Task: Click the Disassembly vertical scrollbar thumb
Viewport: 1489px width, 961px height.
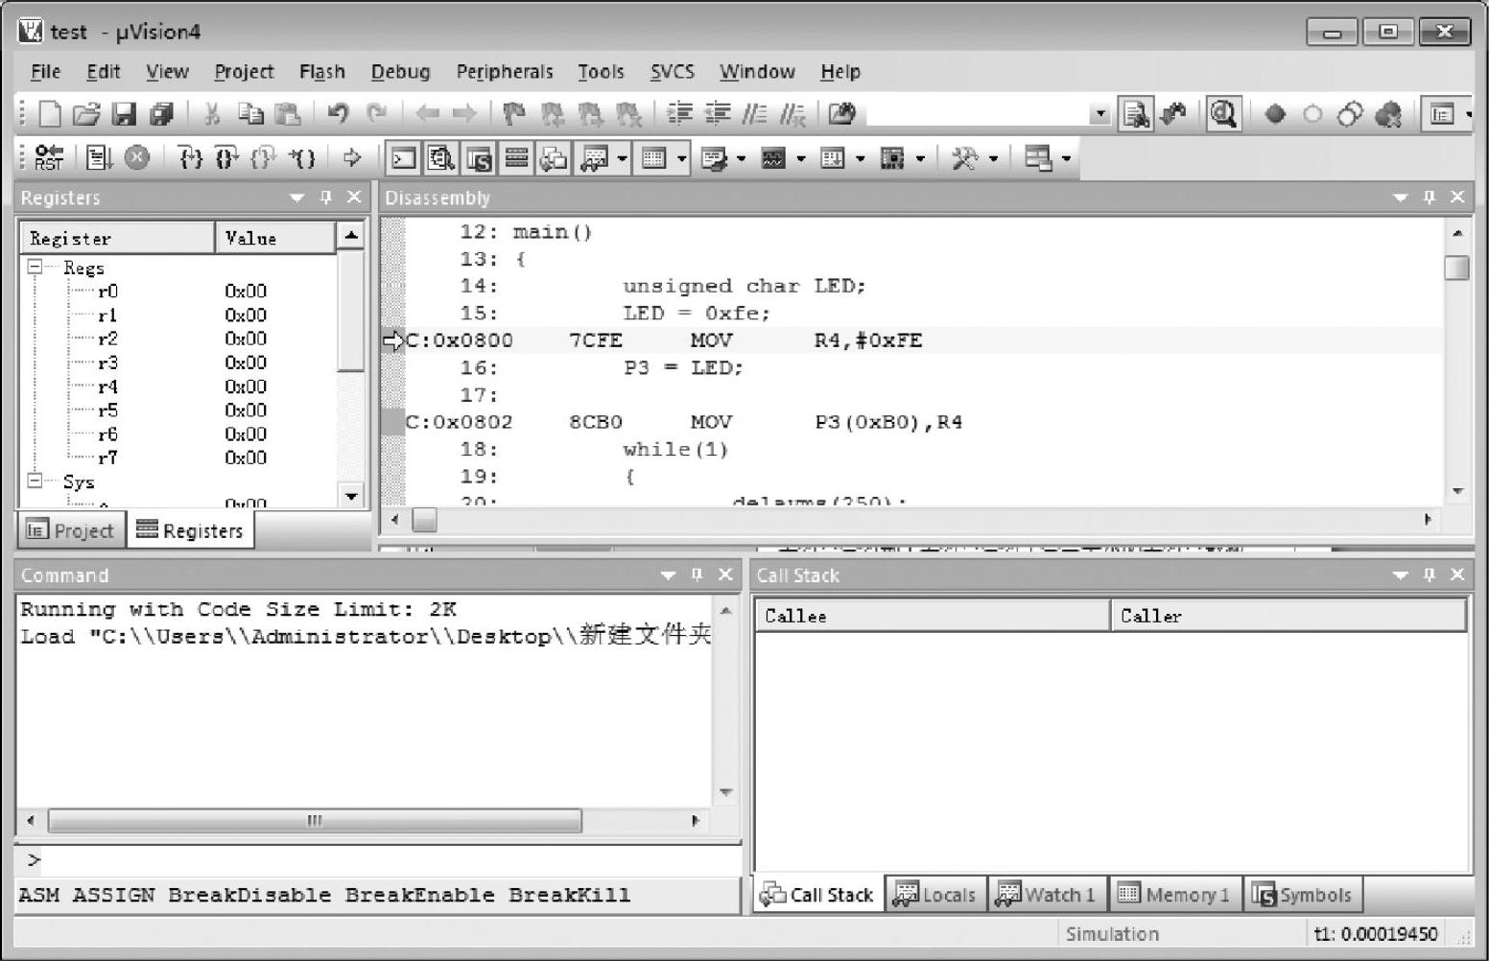Action: tap(1456, 268)
